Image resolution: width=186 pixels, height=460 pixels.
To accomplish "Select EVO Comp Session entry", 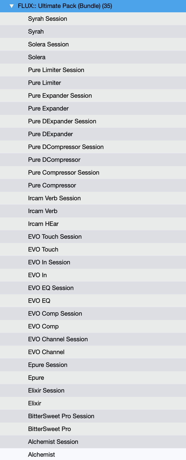I will coord(55,314).
